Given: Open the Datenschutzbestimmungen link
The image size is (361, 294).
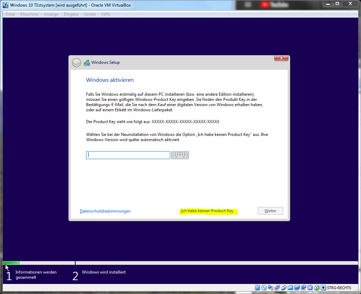Looking at the screenshot, I should [x=105, y=211].
